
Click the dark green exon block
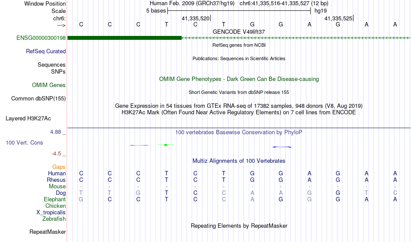125,38
